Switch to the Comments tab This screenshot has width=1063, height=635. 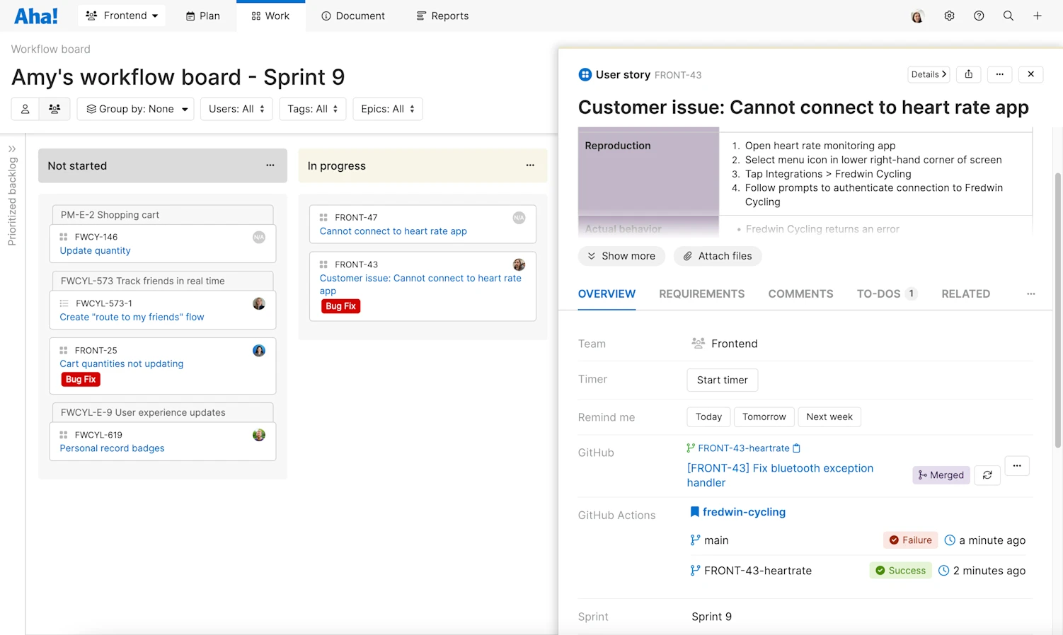click(x=800, y=293)
